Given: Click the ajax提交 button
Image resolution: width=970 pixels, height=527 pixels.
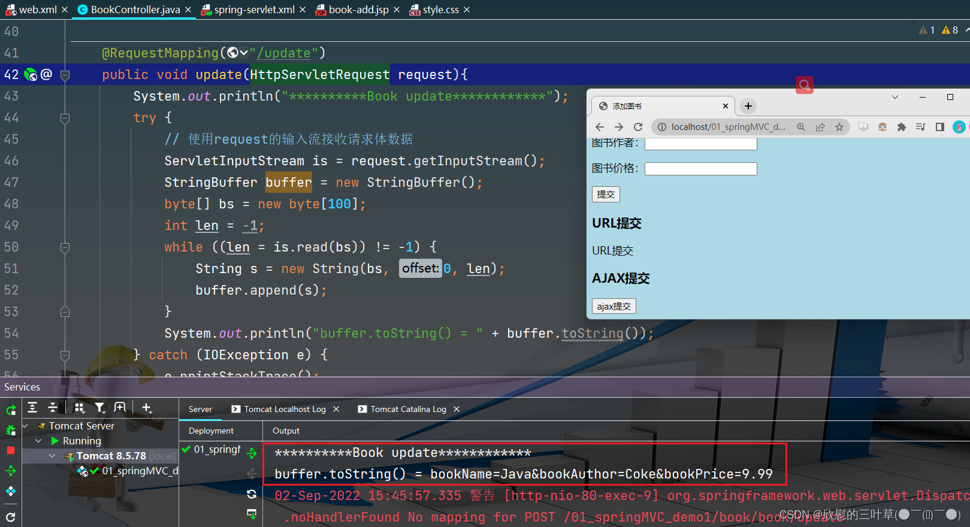Looking at the screenshot, I should tap(614, 306).
